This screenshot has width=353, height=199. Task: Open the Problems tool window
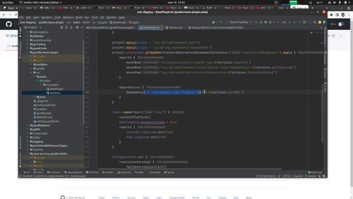(54, 172)
